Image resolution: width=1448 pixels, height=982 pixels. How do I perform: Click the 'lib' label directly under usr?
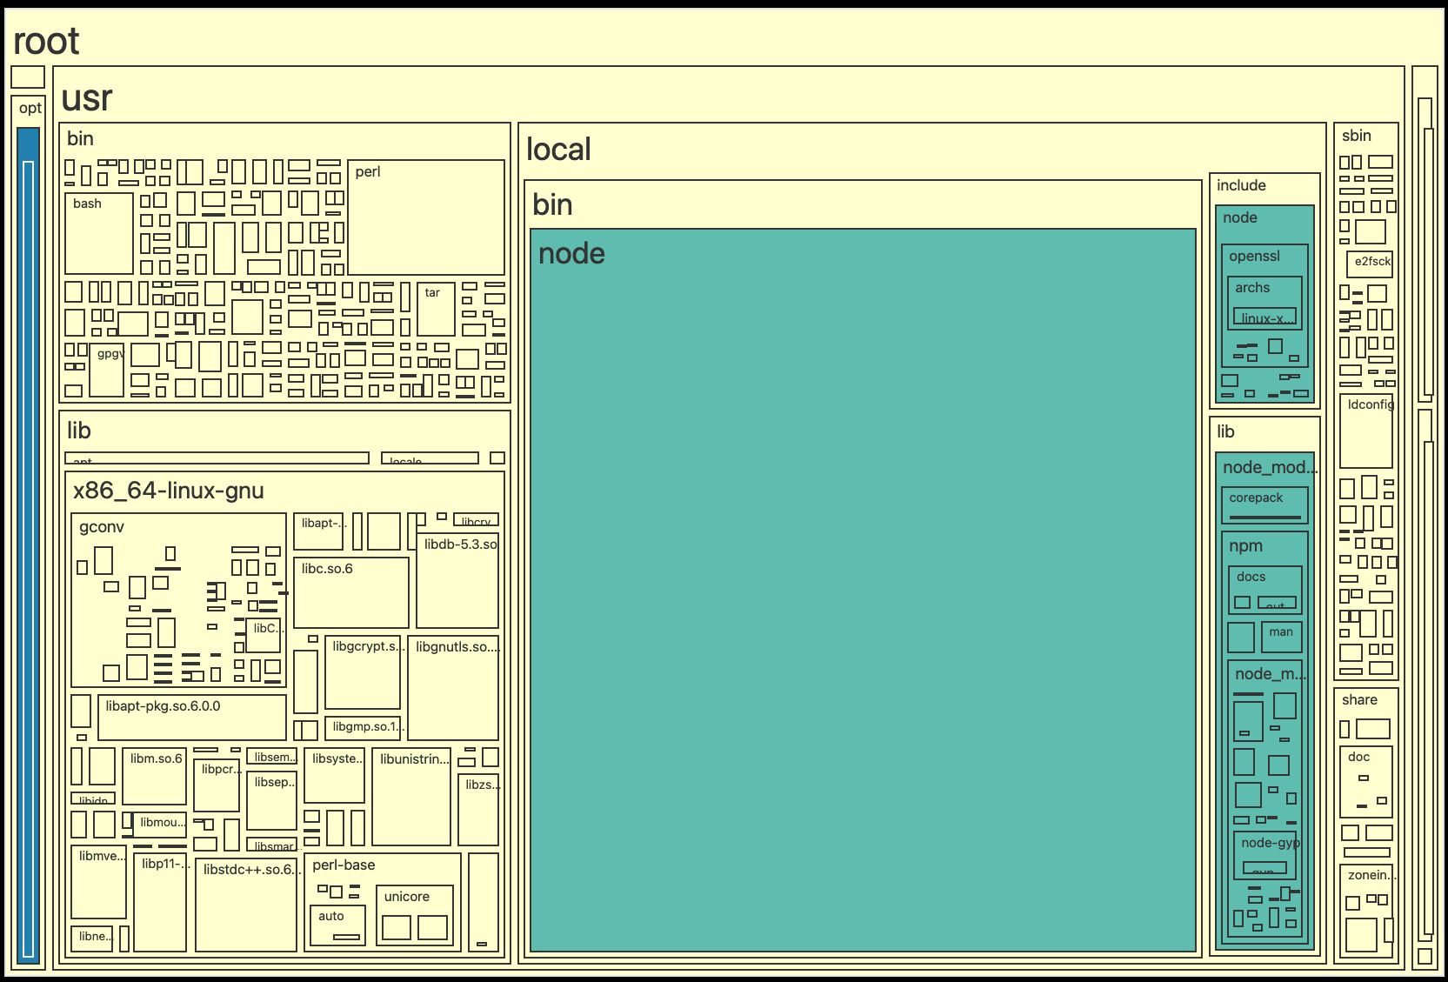79,431
